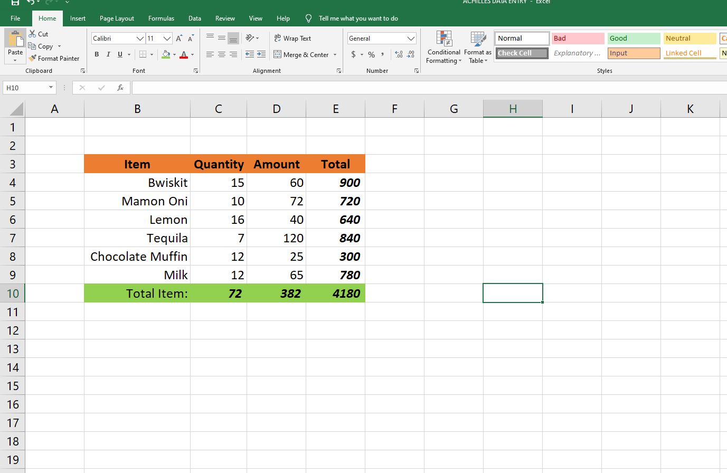Click the Merge & Center button
Image resolution: width=727 pixels, height=473 pixels.
(301, 55)
